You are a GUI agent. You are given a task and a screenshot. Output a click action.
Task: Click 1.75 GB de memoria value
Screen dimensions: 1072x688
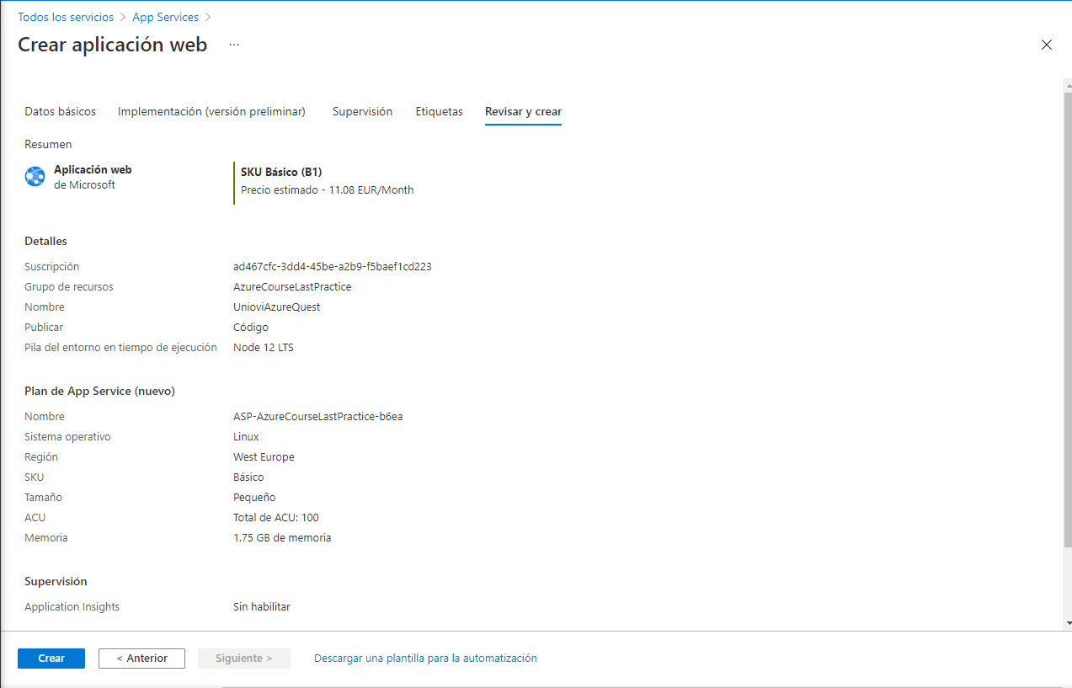[282, 537]
